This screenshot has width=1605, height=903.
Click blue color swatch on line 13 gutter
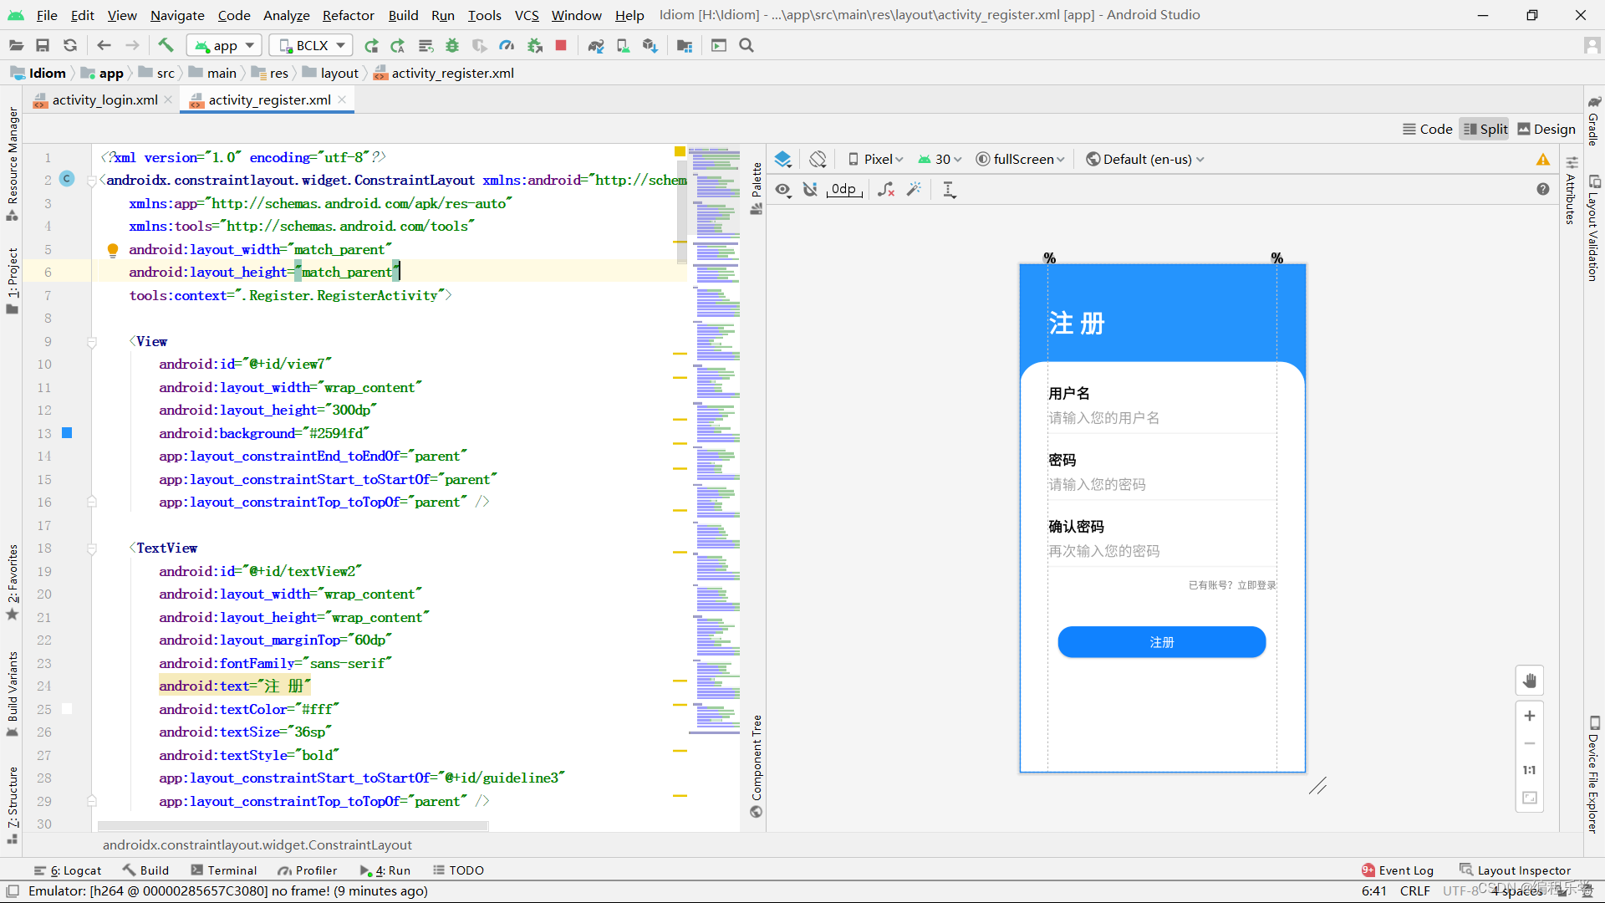pos(67,433)
